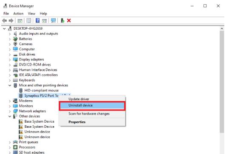Click the Print queues printer icon
Screen dimensions: 229x154
15,142
